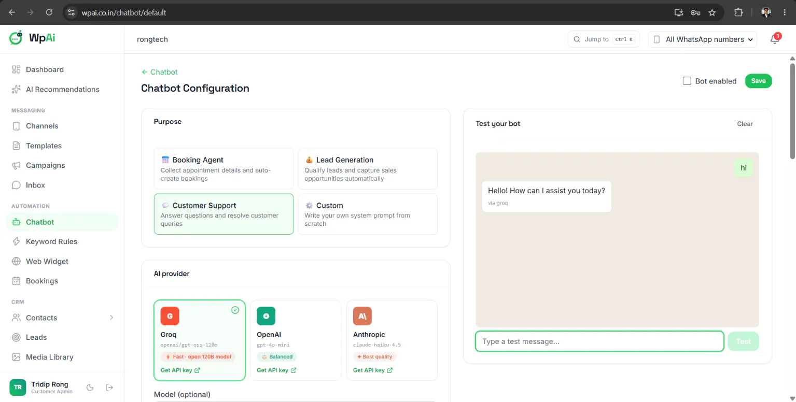
Task: Click the 'Balanced' badge under OpenAI
Action: [x=277, y=357]
